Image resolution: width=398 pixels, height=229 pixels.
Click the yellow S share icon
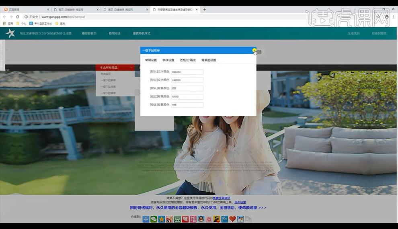pyautogui.click(x=217, y=219)
